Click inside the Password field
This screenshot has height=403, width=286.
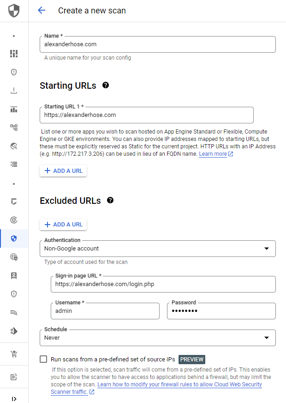[221, 311]
